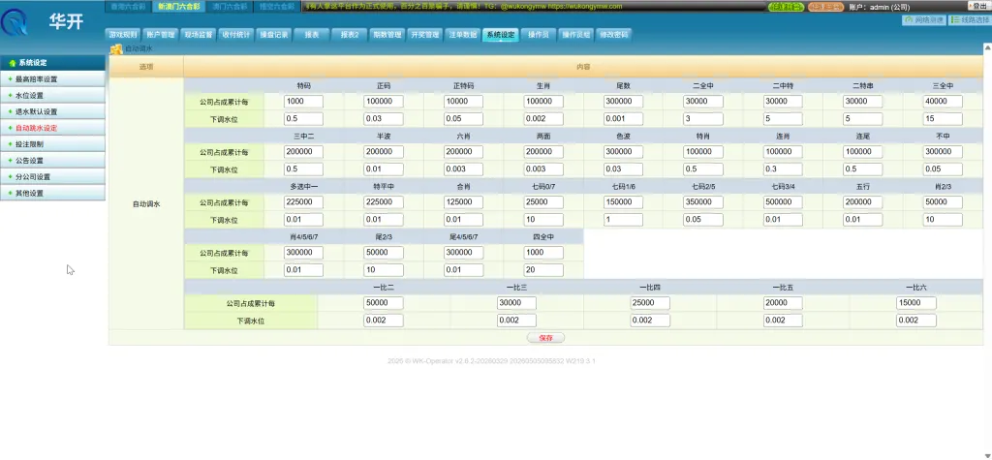Open the 操盘记录 tab

pyautogui.click(x=273, y=36)
